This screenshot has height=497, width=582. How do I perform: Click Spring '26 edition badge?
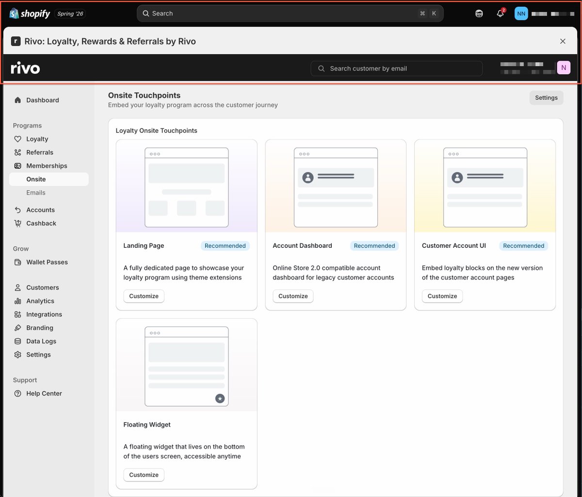tap(70, 14)
